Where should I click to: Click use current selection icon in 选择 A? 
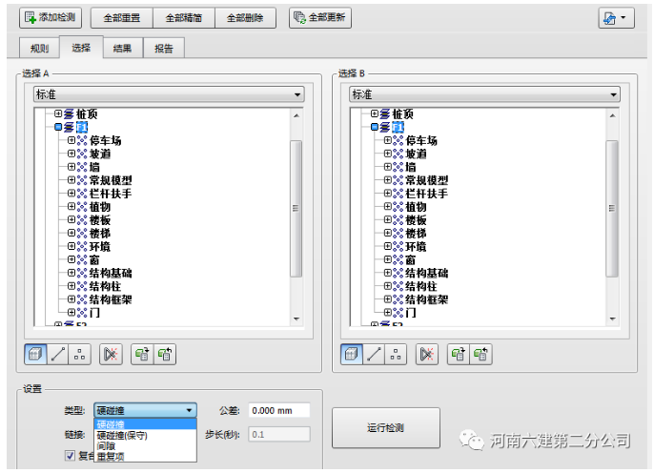142,355
